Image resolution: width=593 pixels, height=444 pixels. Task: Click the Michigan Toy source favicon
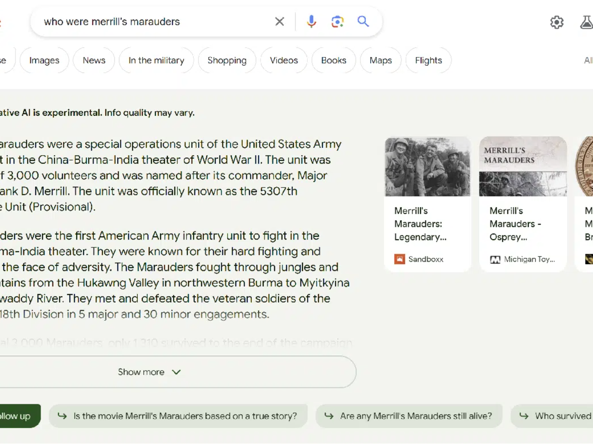(x=495, y=259)
